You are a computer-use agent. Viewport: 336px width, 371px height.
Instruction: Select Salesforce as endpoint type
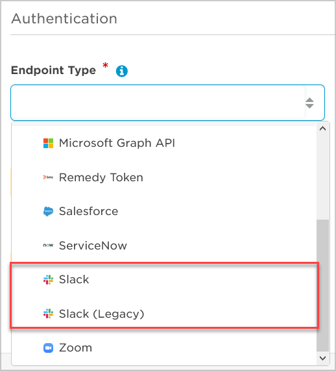pyautogui.click(x=164, y=211)
